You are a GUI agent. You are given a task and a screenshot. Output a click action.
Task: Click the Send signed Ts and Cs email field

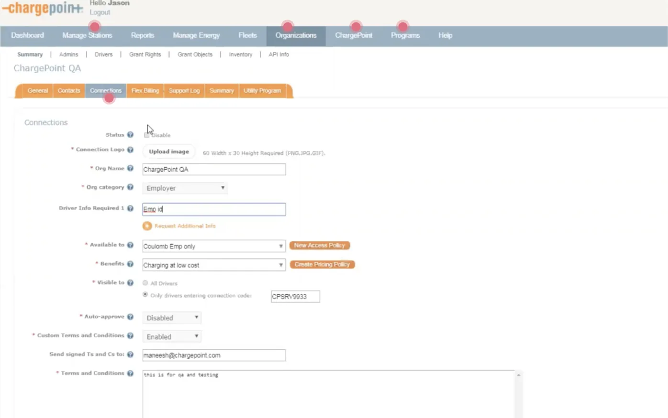point(214,355)
